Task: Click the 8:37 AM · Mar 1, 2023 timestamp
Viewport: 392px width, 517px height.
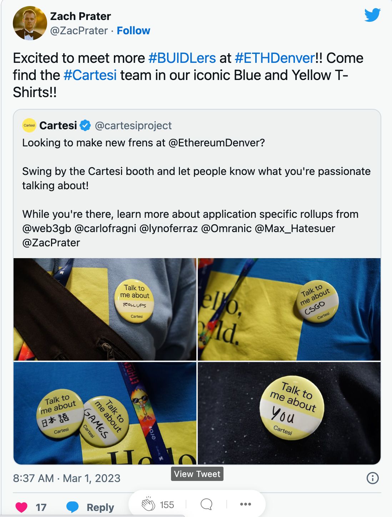Action: click(67, 478)
